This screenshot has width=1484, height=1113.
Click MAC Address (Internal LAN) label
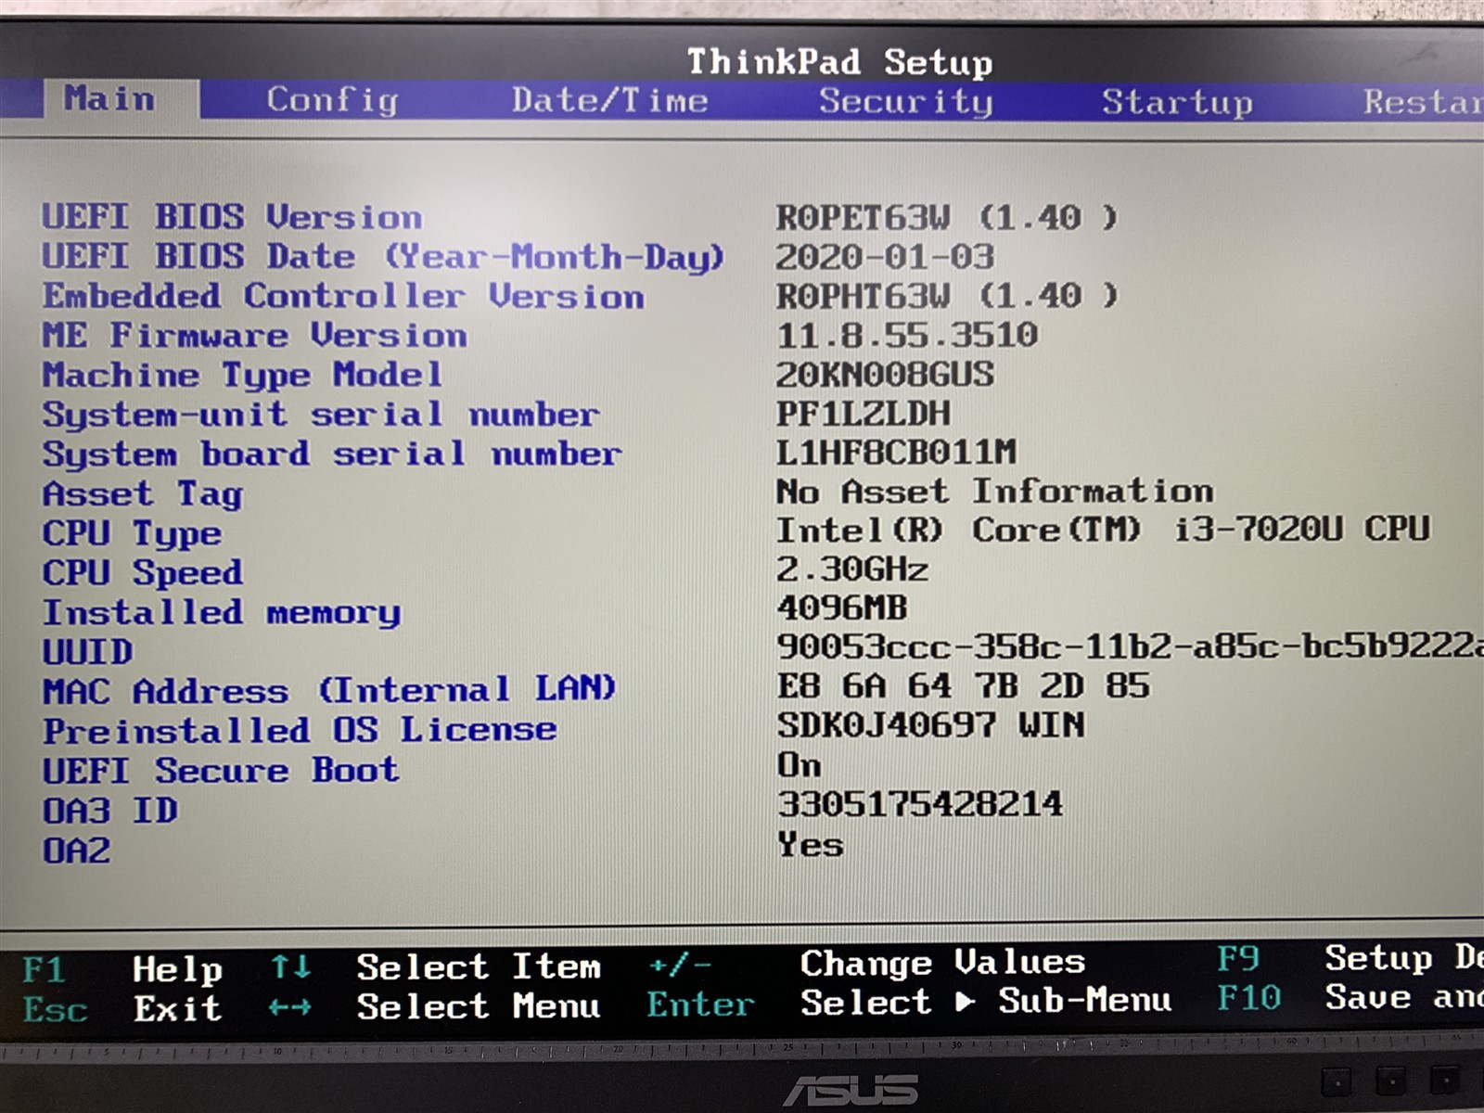pyautogui.click(x=329, y=690)
